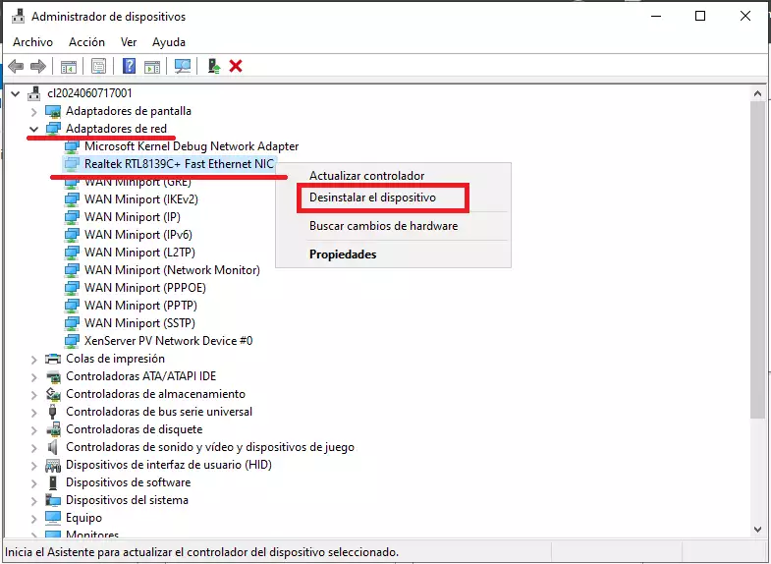Choose Desinstalar el dispositivo from context menu
The width and height of the screenshot is (771, 564).
point(372,197)
